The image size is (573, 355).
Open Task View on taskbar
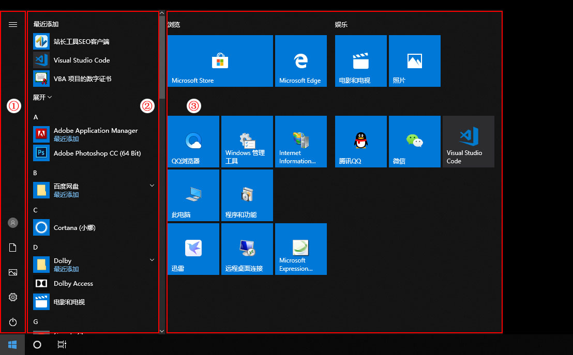pyautogui.click(x=62, y=345)
